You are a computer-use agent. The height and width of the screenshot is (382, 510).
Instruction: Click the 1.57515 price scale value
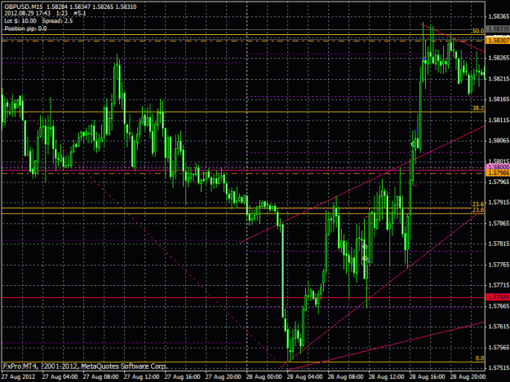coord(499,368)
